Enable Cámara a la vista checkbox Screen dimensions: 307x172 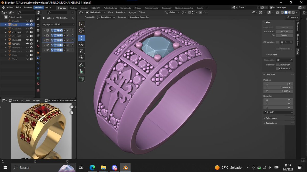click(277, 69)
